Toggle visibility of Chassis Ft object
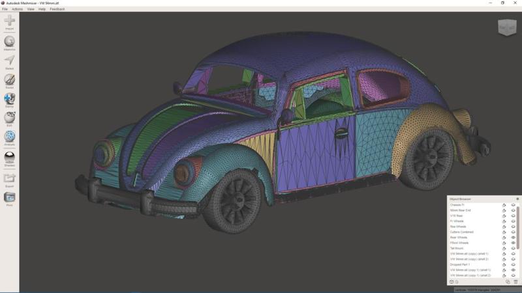 pos(513,205)
